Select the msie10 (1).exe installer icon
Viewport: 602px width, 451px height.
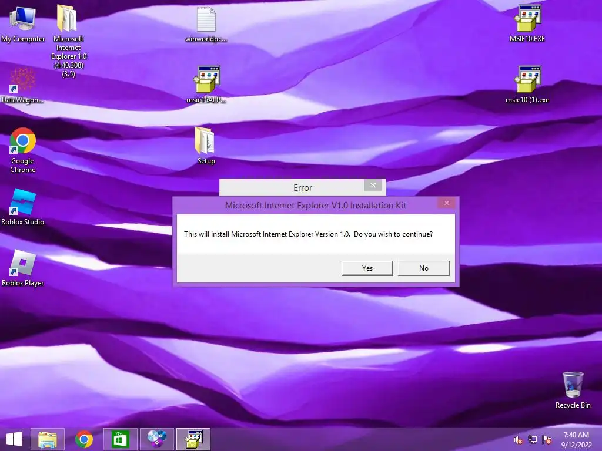(527, 85)
